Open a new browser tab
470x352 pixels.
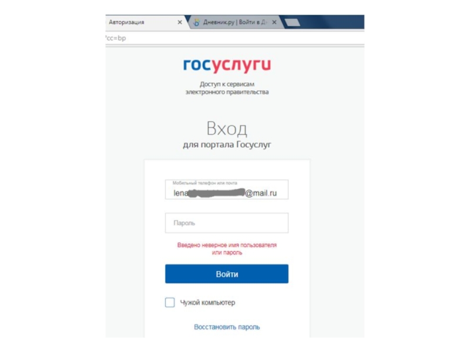(x=292, y=22)
